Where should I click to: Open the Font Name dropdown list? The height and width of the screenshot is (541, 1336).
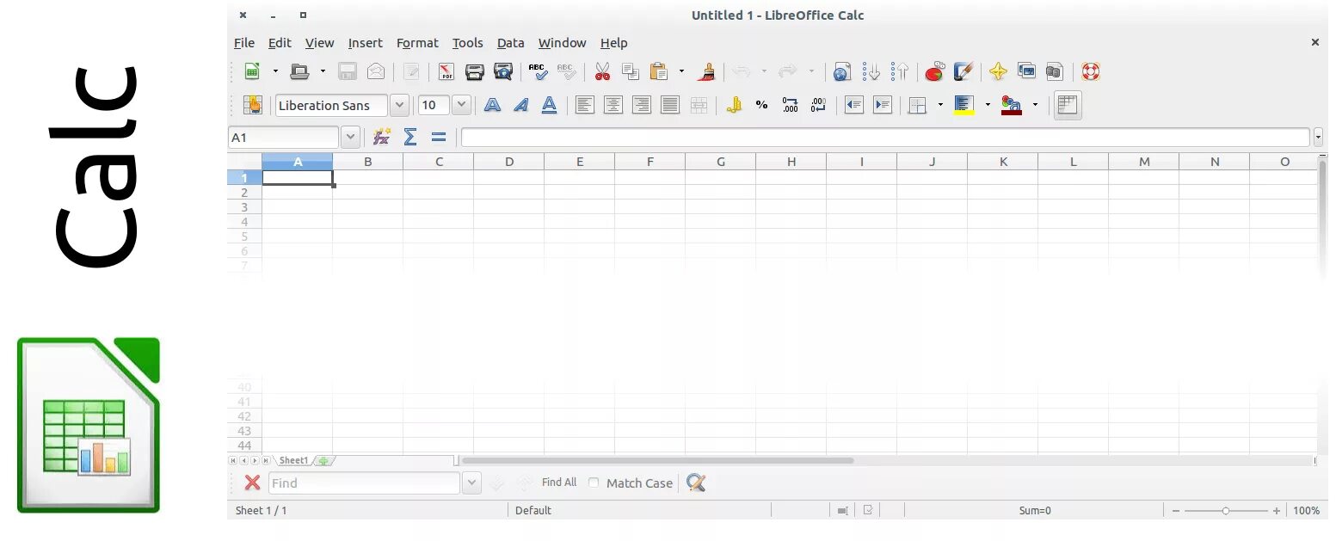pyautogui.click(x=399, y=105)
